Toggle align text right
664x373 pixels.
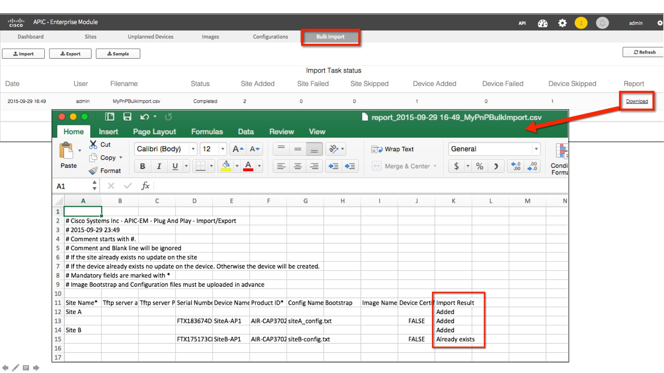tap(314, 166)
